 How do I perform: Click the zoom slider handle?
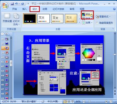click(90, 102)
